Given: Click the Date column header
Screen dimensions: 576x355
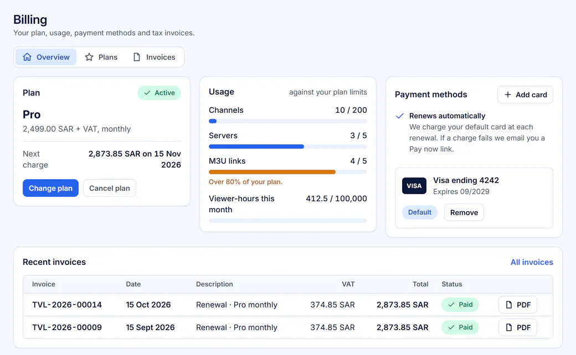Looking at the screenshot, I should [x=133, y=284].
